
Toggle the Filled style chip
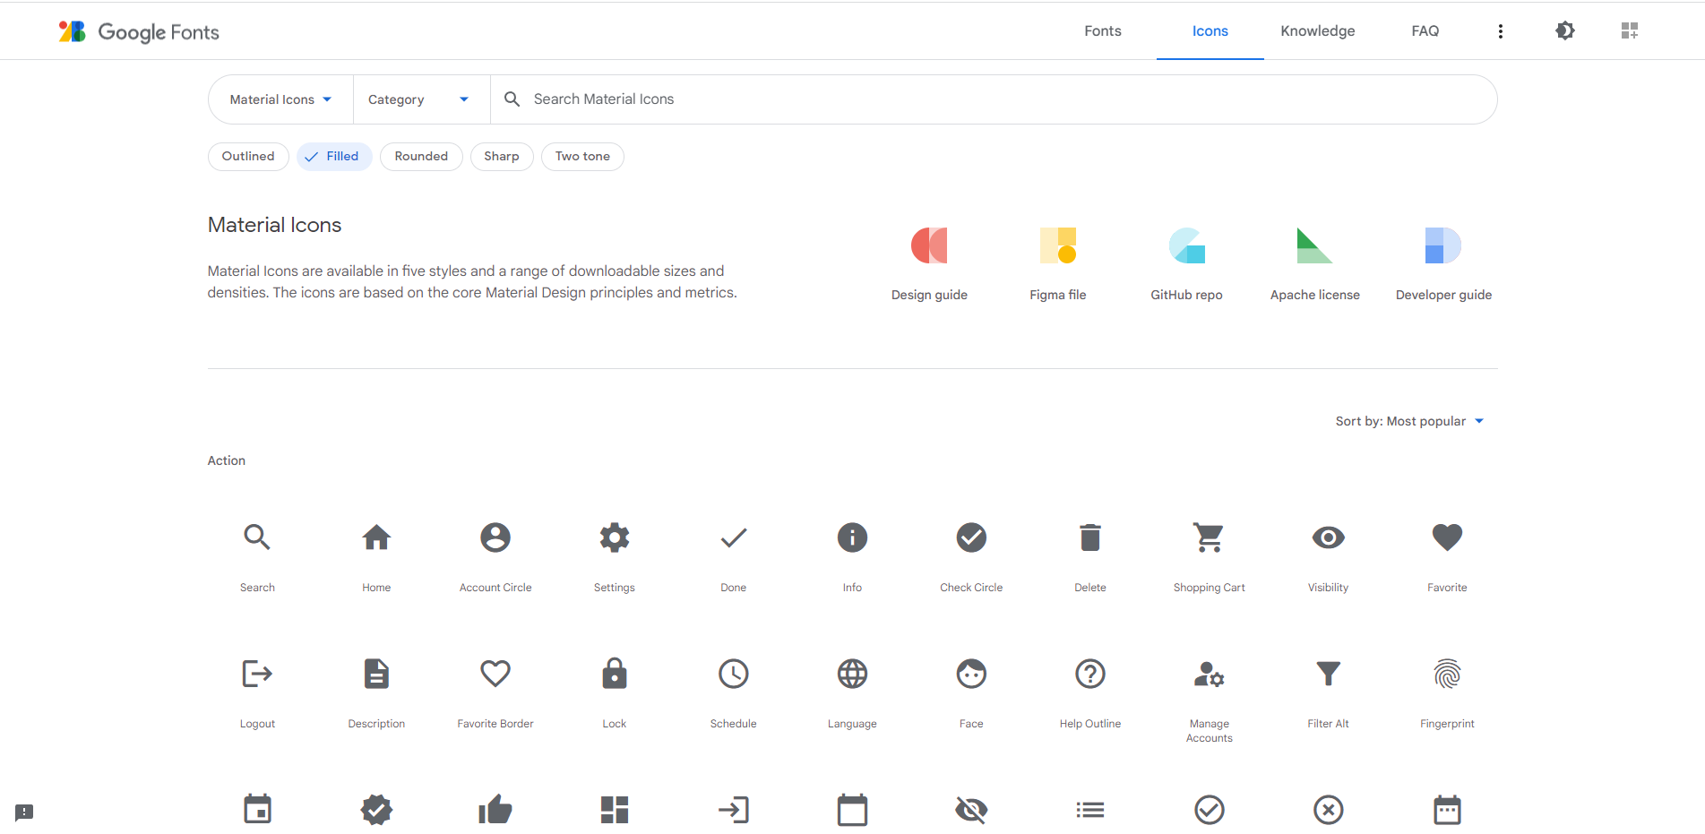point(334,157)
